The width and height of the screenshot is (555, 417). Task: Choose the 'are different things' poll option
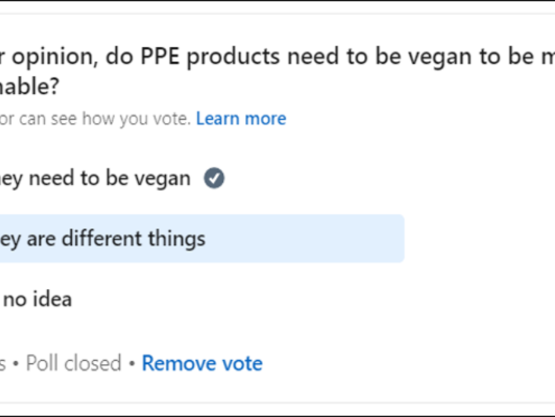pos(102,239)
